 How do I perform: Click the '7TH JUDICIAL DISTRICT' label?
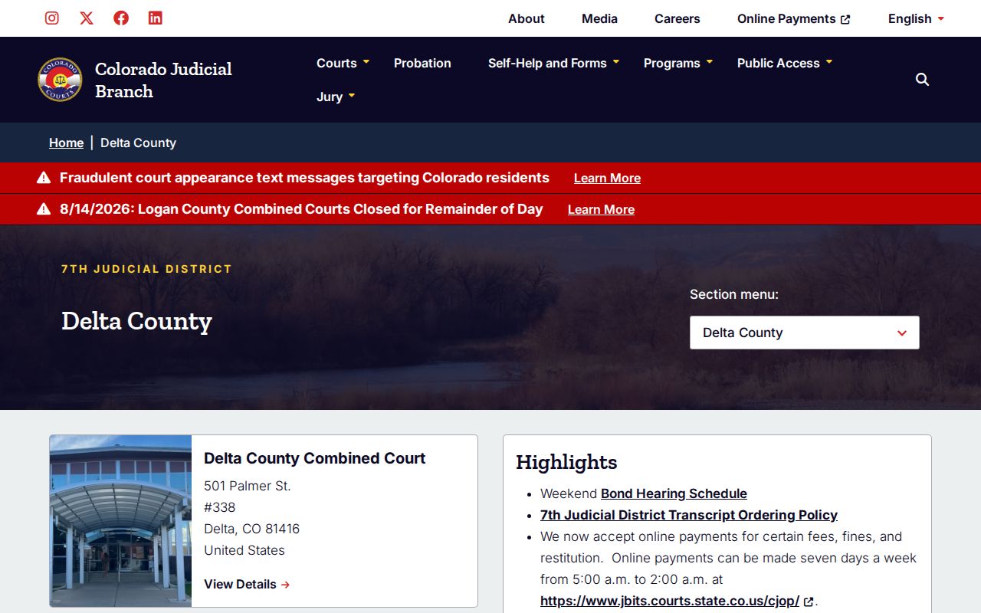[146, 269]
